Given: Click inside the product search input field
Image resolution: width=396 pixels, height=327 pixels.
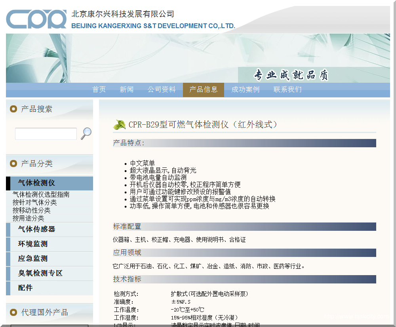Looking at the screenshot, I should click(46, 133).
